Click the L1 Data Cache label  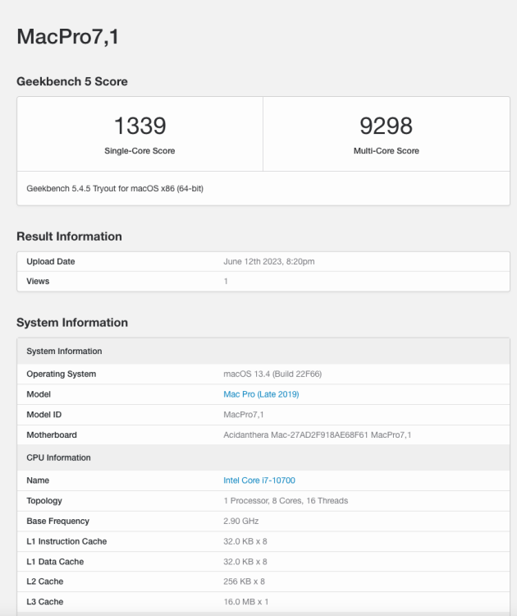(x=55, y=562)
